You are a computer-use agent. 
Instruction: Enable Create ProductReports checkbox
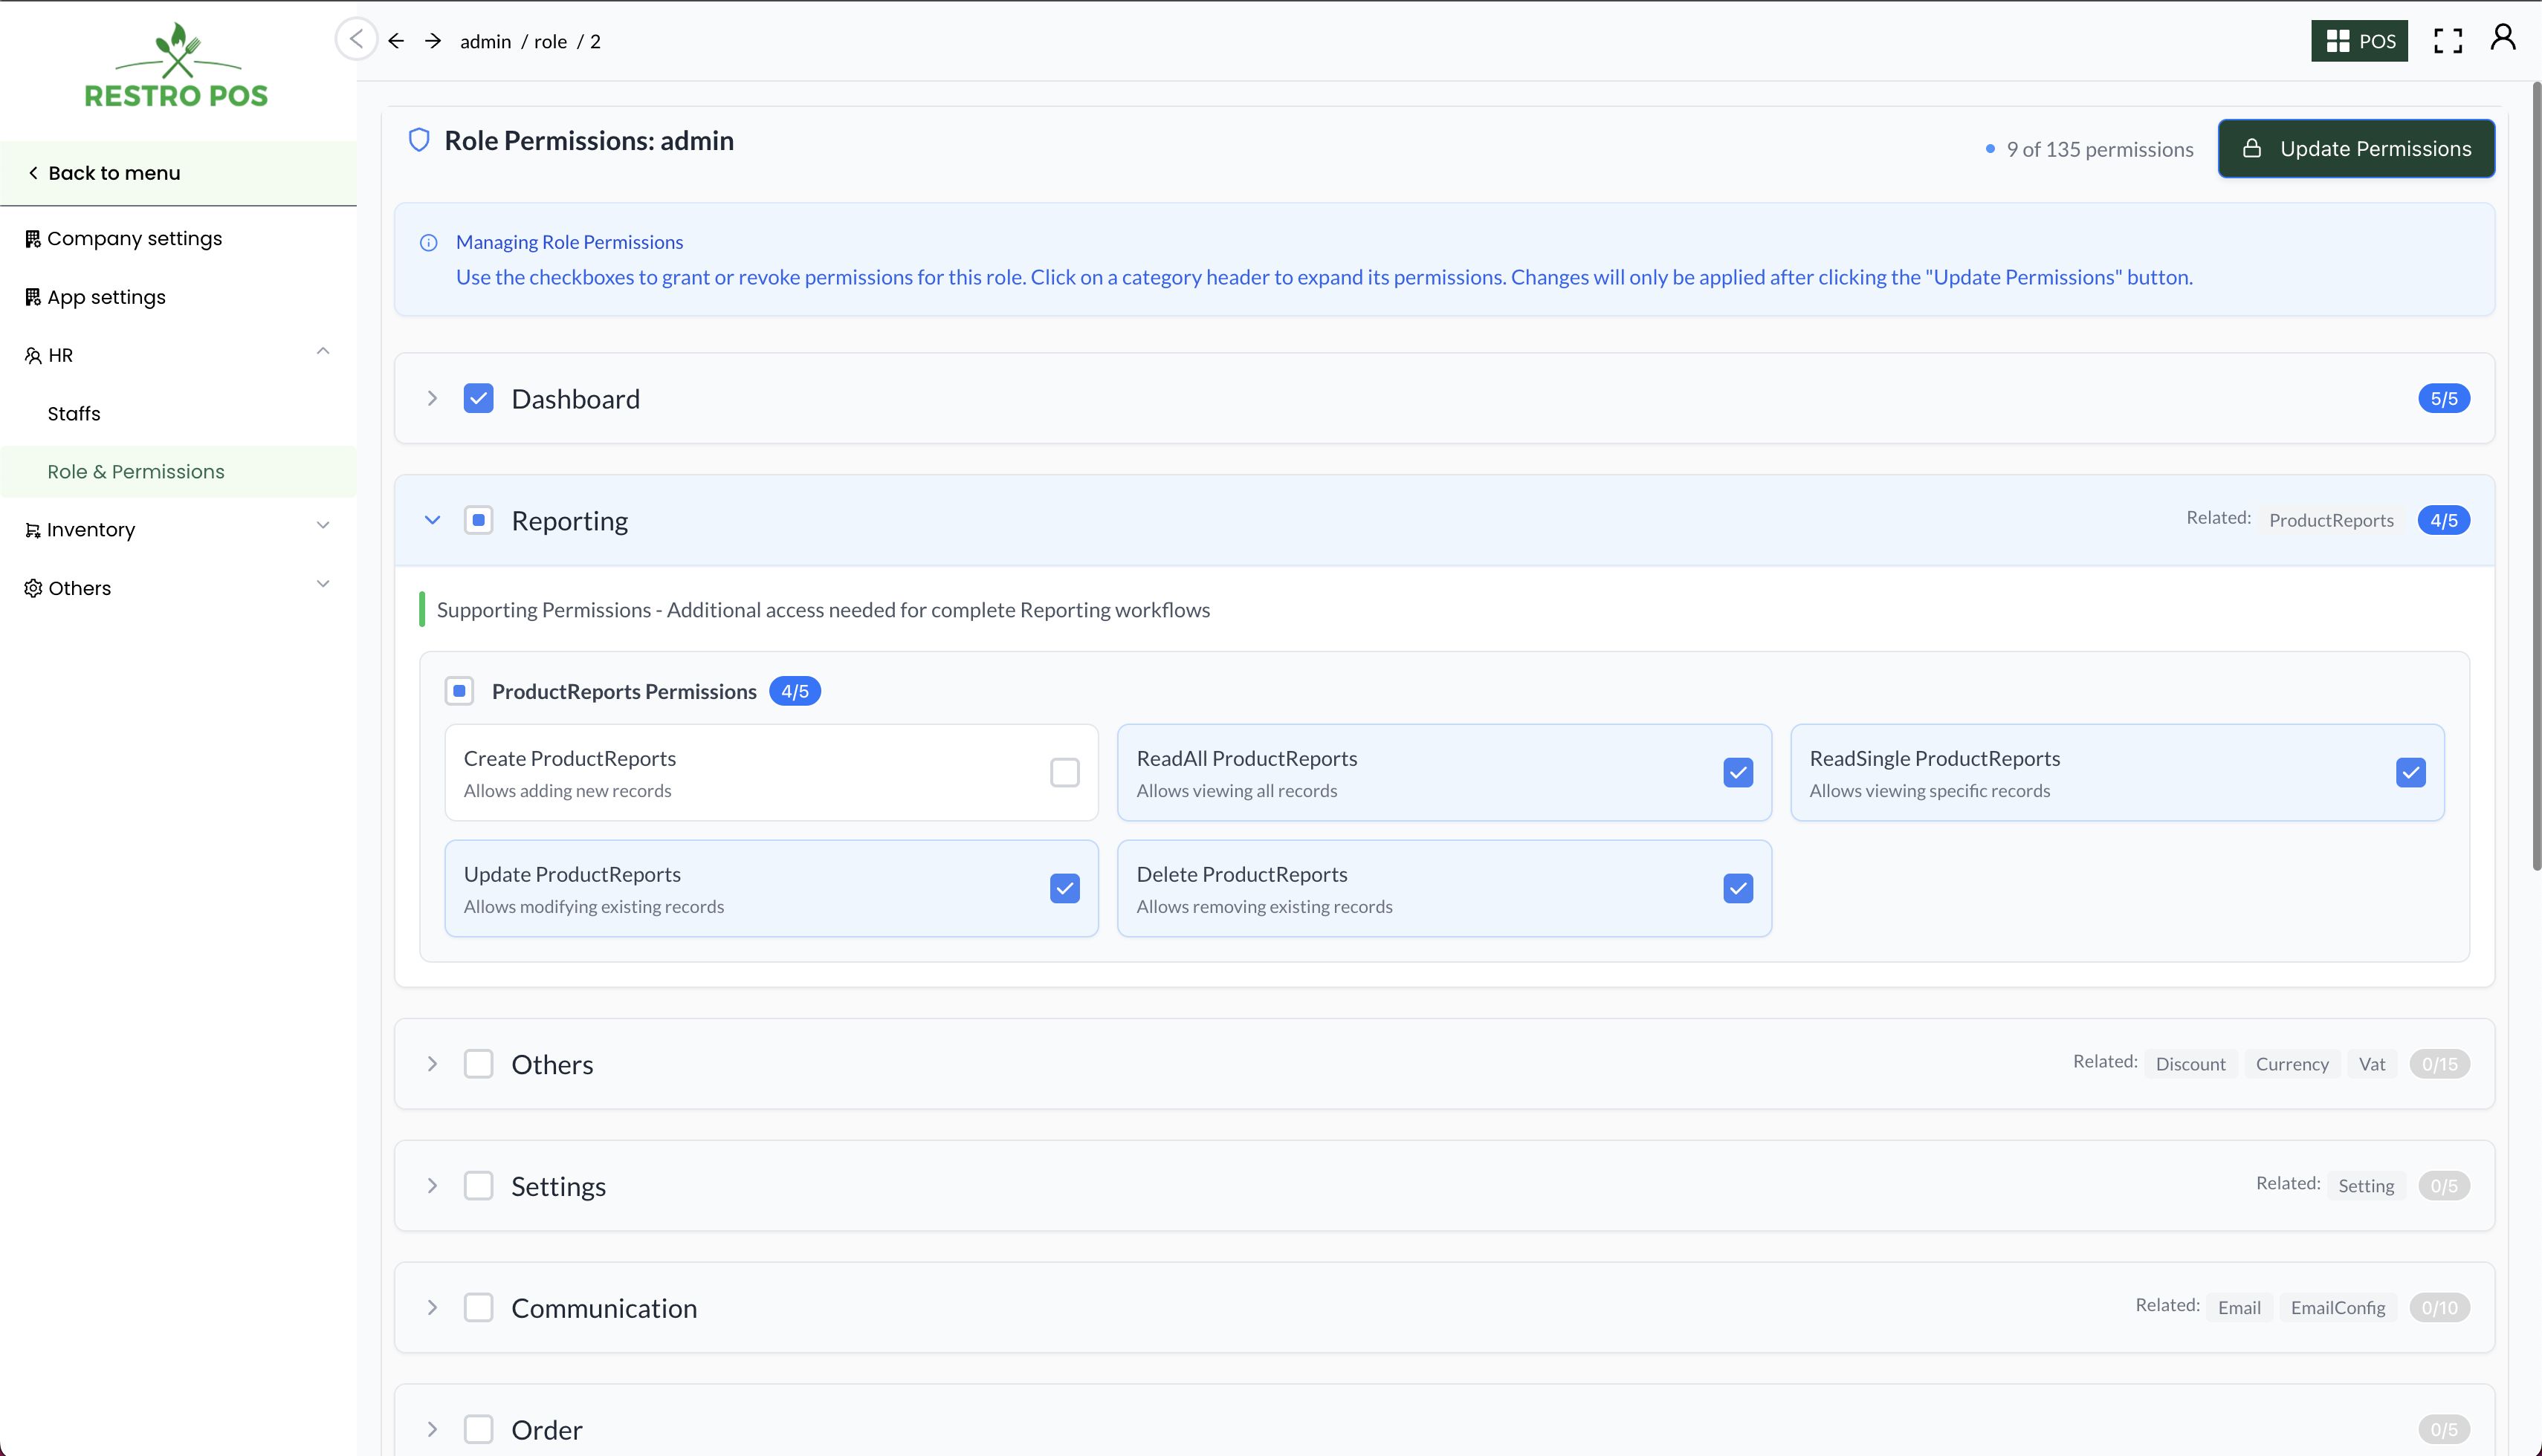1064,772
